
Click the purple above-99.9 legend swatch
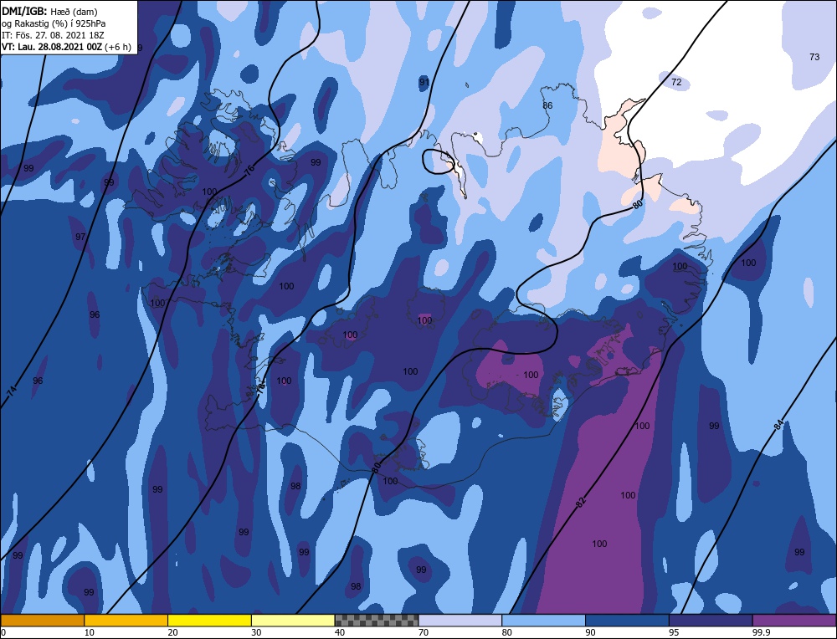795,621
